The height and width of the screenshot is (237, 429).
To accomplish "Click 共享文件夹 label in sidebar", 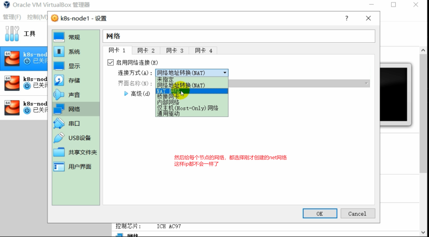I will coord(83,152).
